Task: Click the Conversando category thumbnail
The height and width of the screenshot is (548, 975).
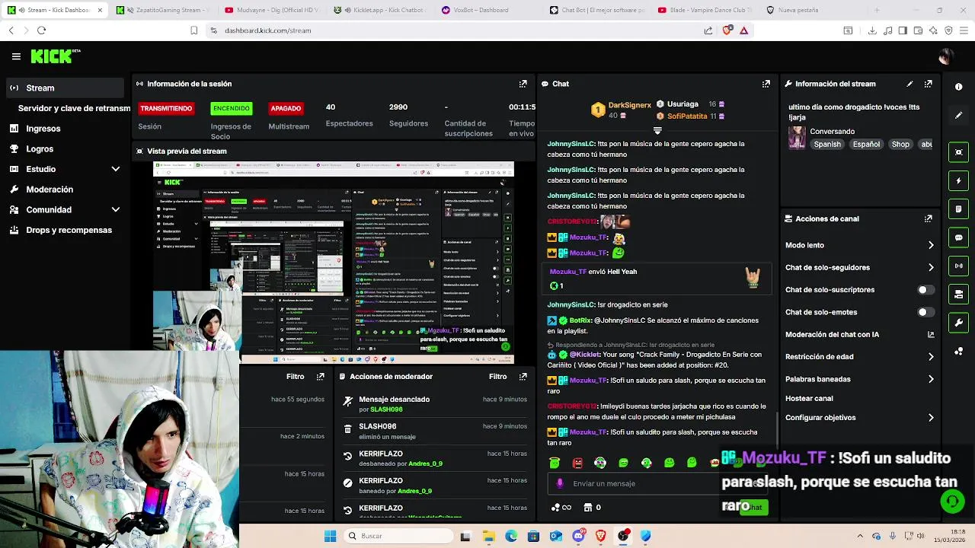Action: 797,138
